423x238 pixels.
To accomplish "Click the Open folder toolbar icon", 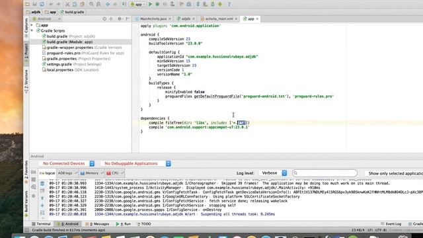I will [x=27, y=4].
